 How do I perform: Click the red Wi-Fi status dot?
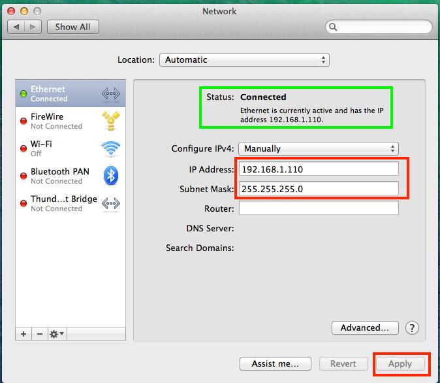tap(24, 148)
